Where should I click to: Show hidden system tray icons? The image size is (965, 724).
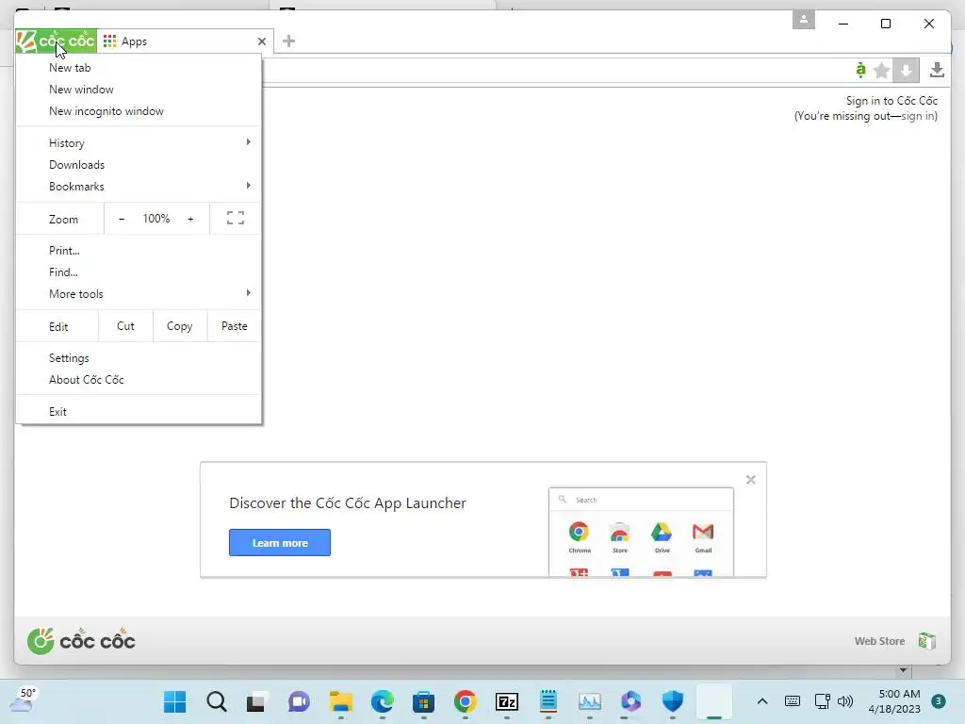tap(761, 701)
